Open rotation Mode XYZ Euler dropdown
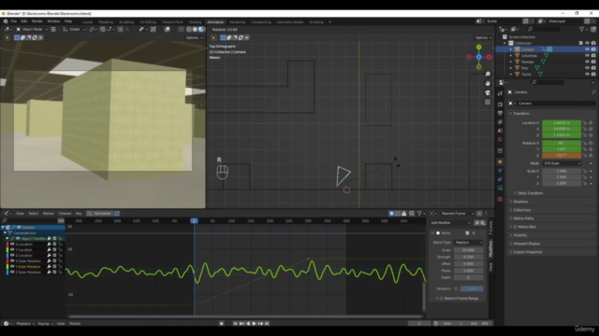Viewport: 599px width, 336px height. click(562, 163)
